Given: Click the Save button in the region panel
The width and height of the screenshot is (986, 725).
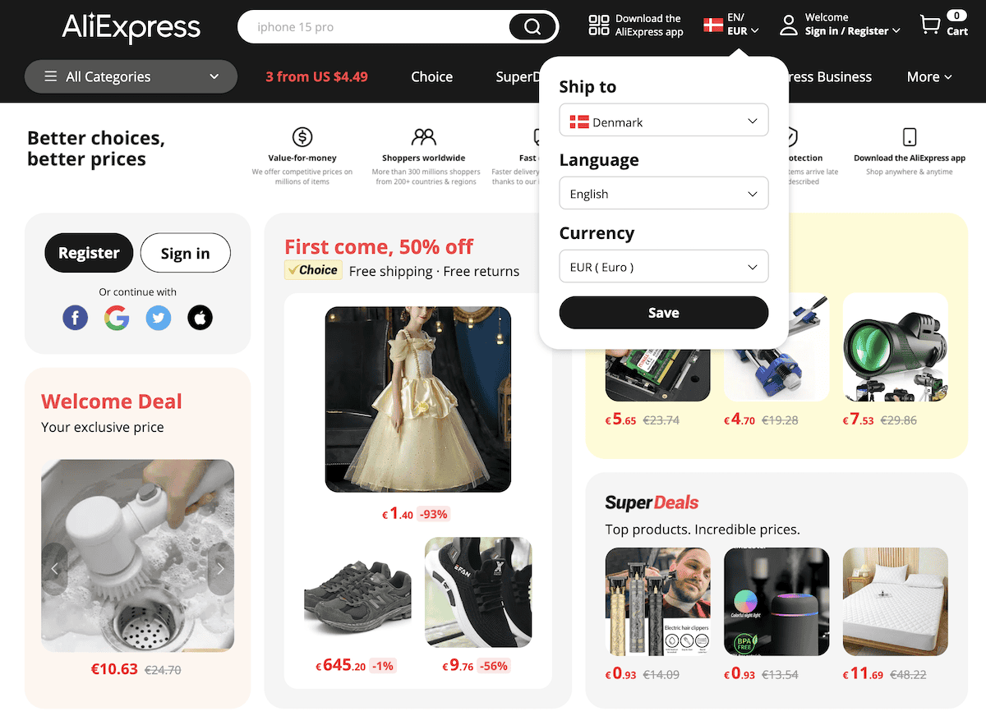Looking at the screenshot, I should click(663, 312).
